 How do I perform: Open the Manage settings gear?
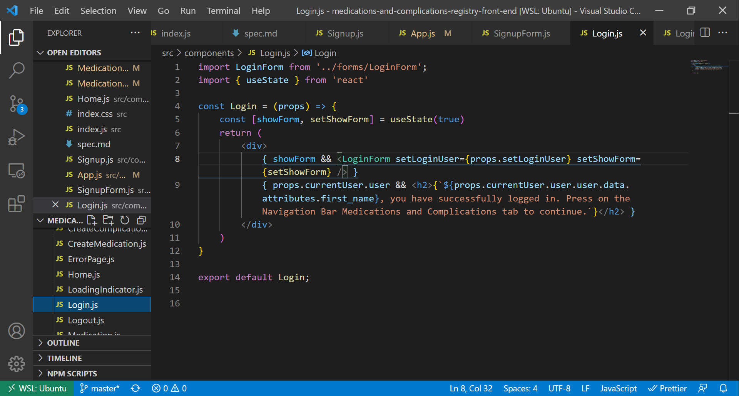point(17,363)
